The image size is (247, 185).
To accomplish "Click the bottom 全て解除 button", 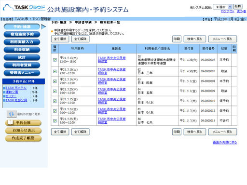I will 81,132.
